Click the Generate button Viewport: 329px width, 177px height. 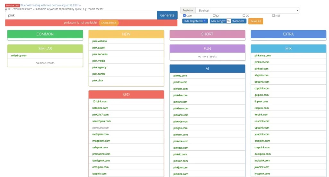[x=167, y=15]
